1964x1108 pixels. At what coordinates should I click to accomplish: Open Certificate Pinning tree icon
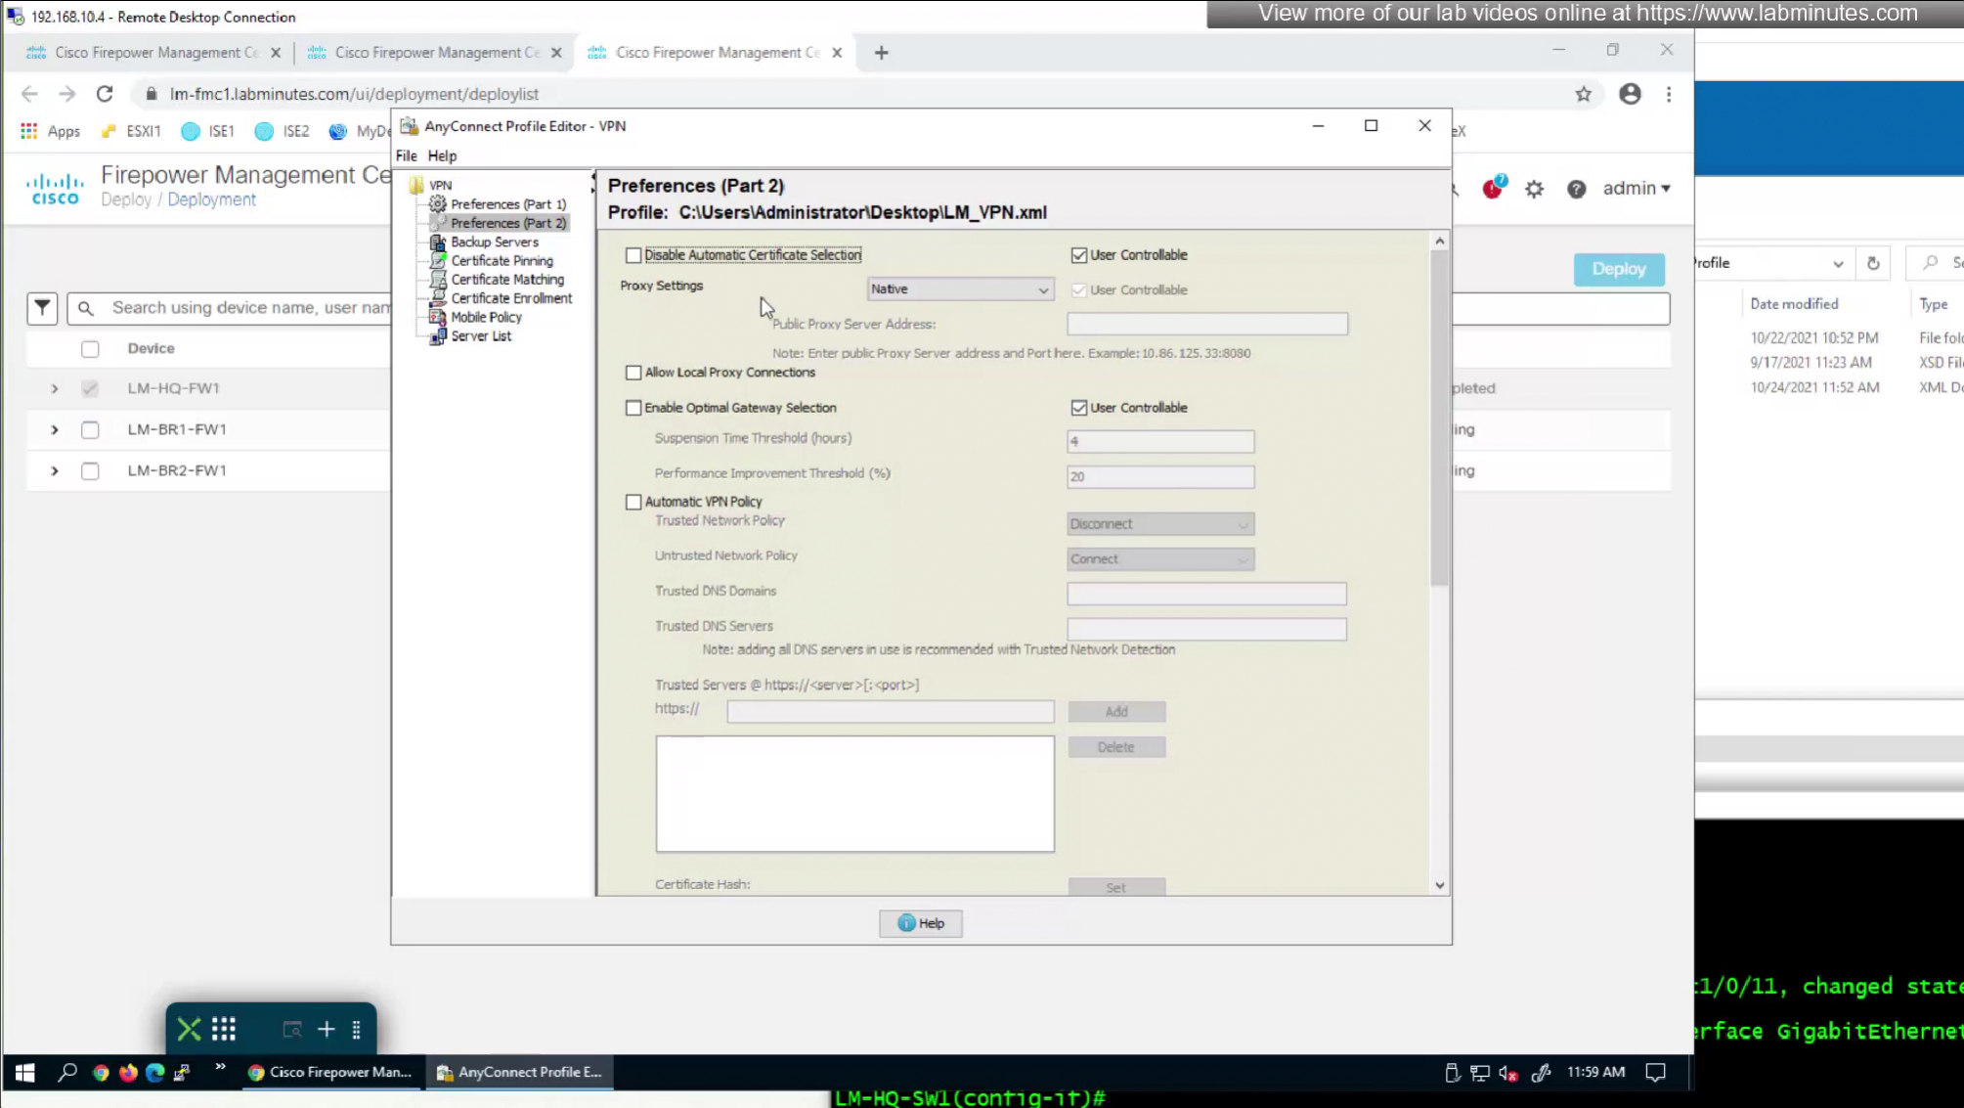(x=438, y=260)
